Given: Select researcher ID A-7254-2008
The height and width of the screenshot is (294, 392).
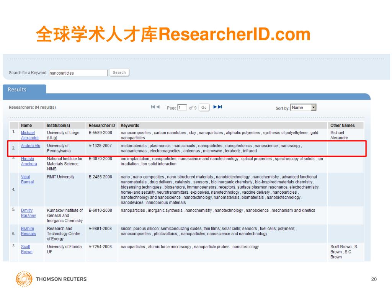Looking at the screenshot, I should coord(100,247).
